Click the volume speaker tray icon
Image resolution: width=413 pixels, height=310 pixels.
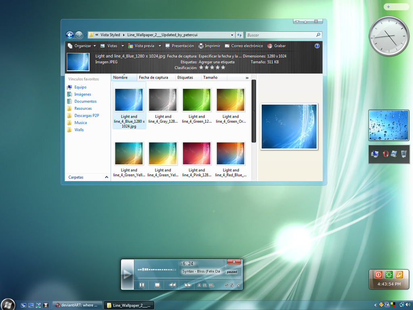(408, 305)
